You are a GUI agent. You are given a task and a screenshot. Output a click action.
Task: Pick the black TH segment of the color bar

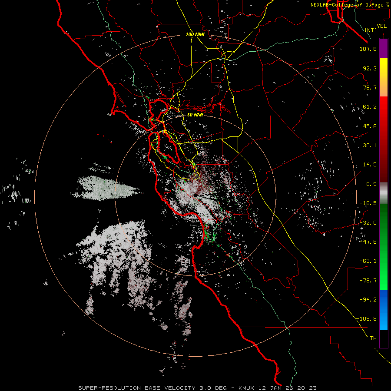click(x=384, y=339)
